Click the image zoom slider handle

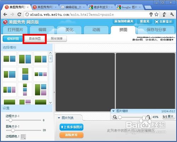point(120,117)
